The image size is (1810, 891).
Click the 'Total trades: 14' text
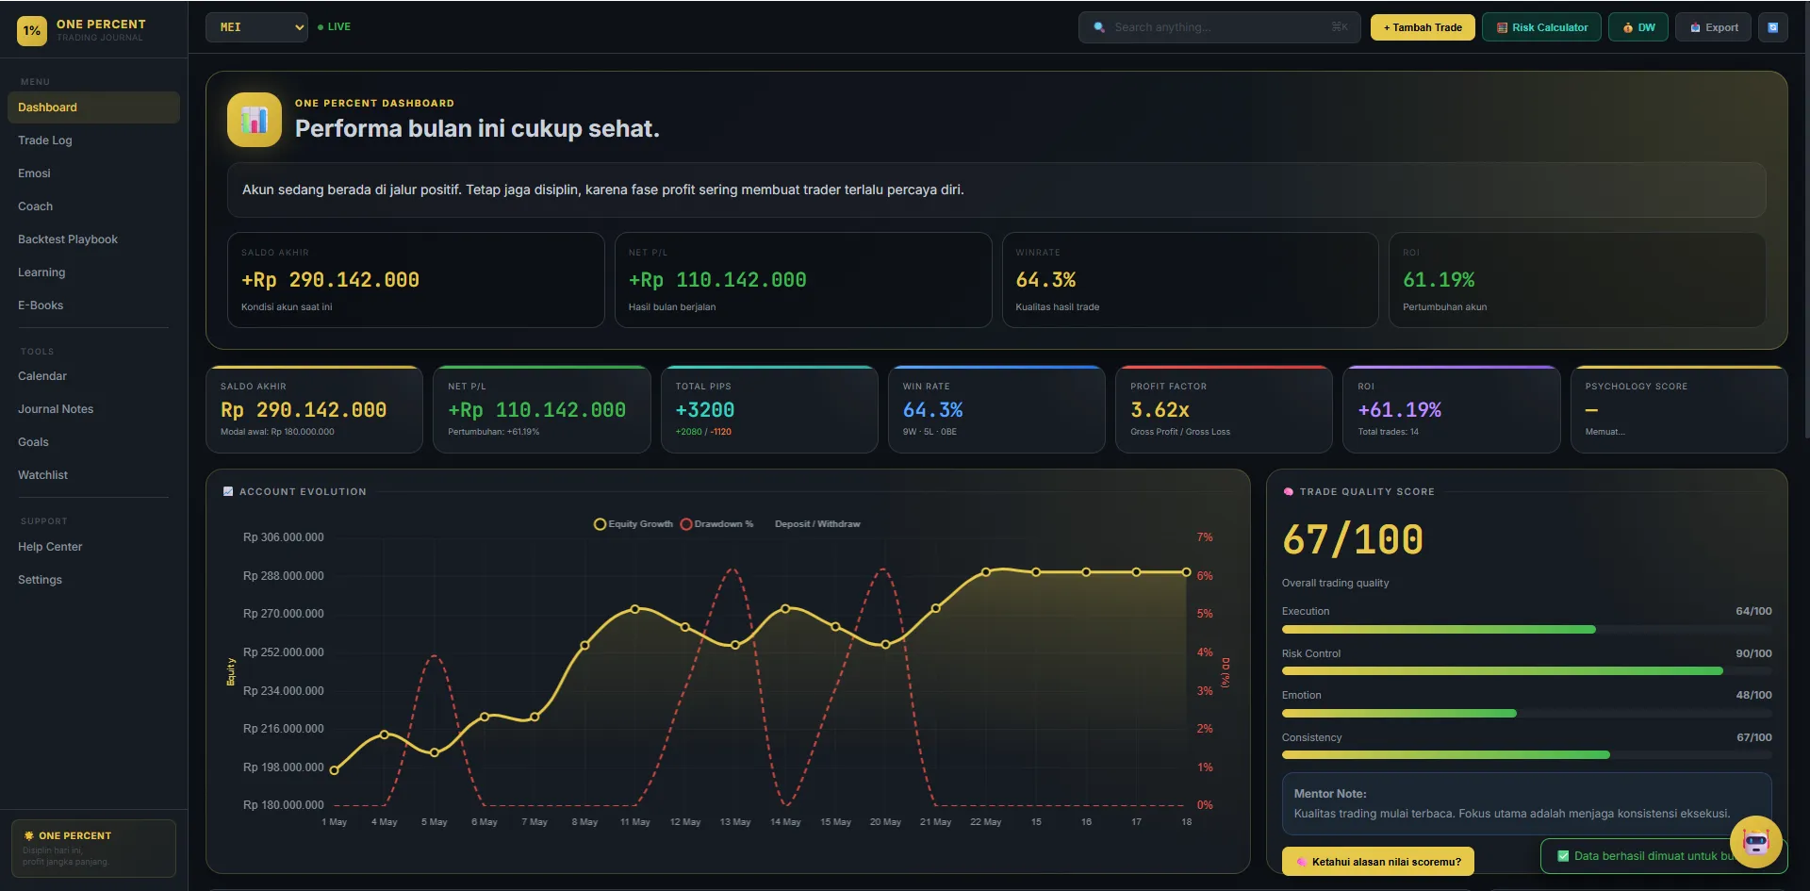tap(1388, 432)
